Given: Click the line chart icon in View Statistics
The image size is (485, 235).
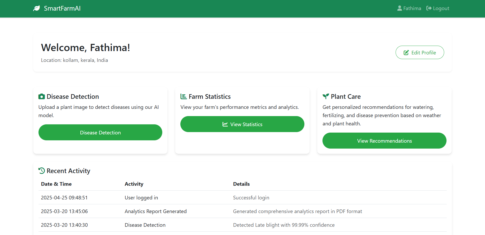Looking at the screenshot, I should coord(225,124).
